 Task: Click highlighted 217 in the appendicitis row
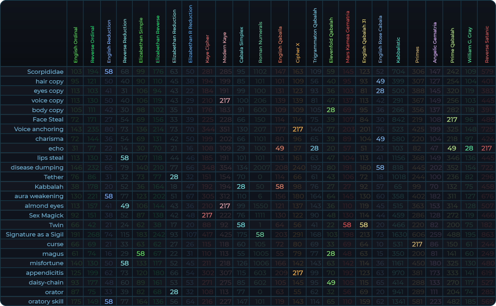[x=298, y=273]
